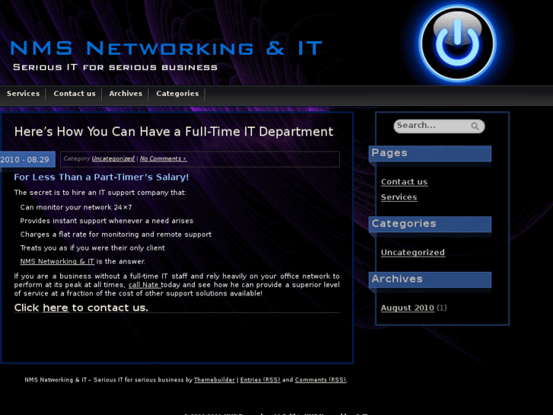
Task: Open Entries (RSS) feed link
Action: coord(260,380)
